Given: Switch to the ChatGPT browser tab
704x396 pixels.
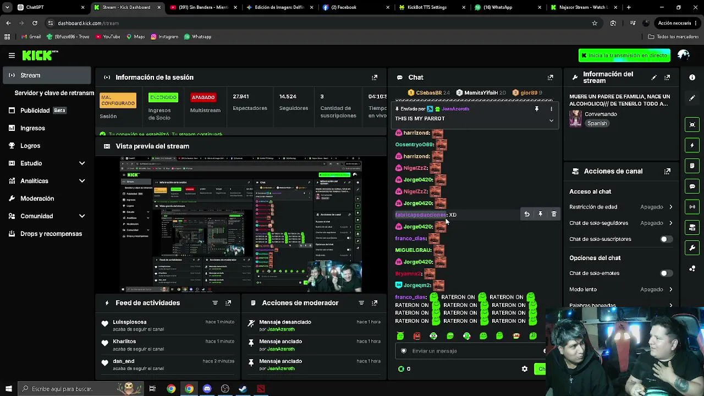Looking at the screenshot, I should point(51,7).
